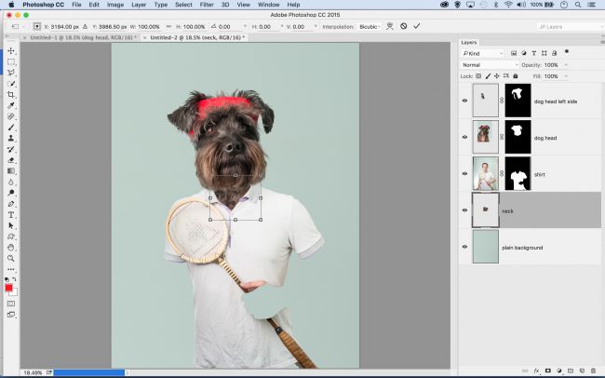The width and height of the screenshot is (605, 378).
Task: Select the Move tool
Action: tap(11, 49)
